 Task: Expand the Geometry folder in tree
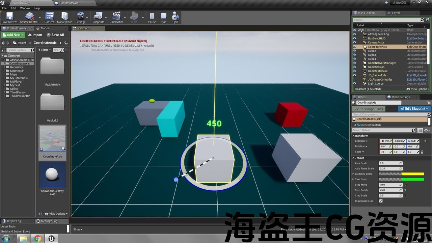(x=4, y=67)
